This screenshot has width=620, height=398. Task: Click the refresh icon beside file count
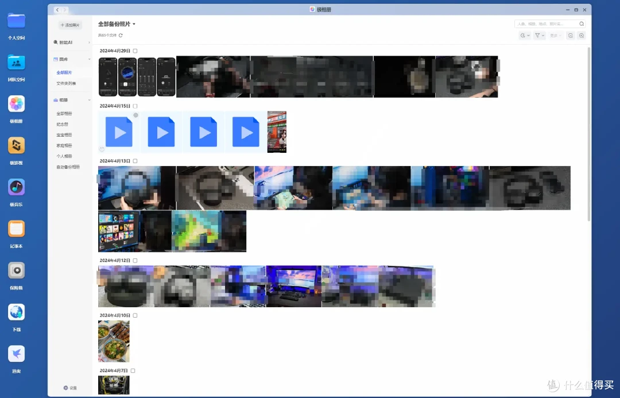click(121, 35)
